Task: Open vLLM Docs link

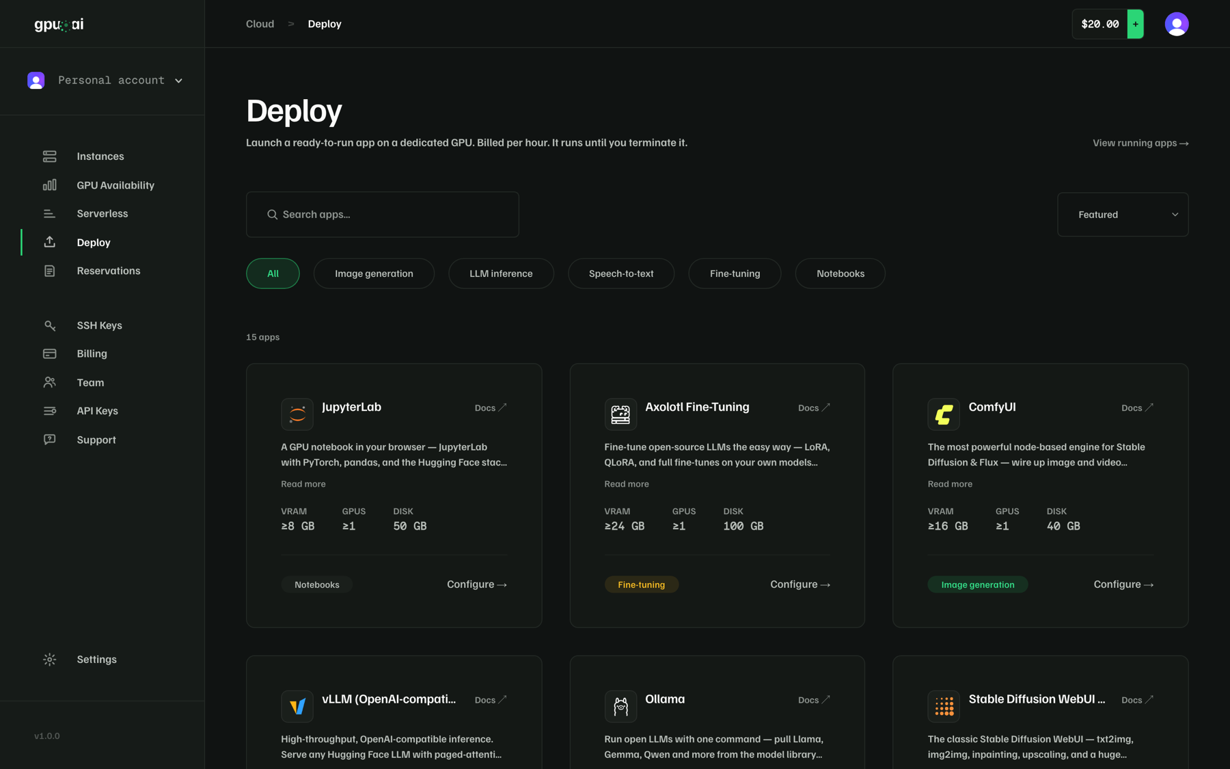Action: [491, 700]
